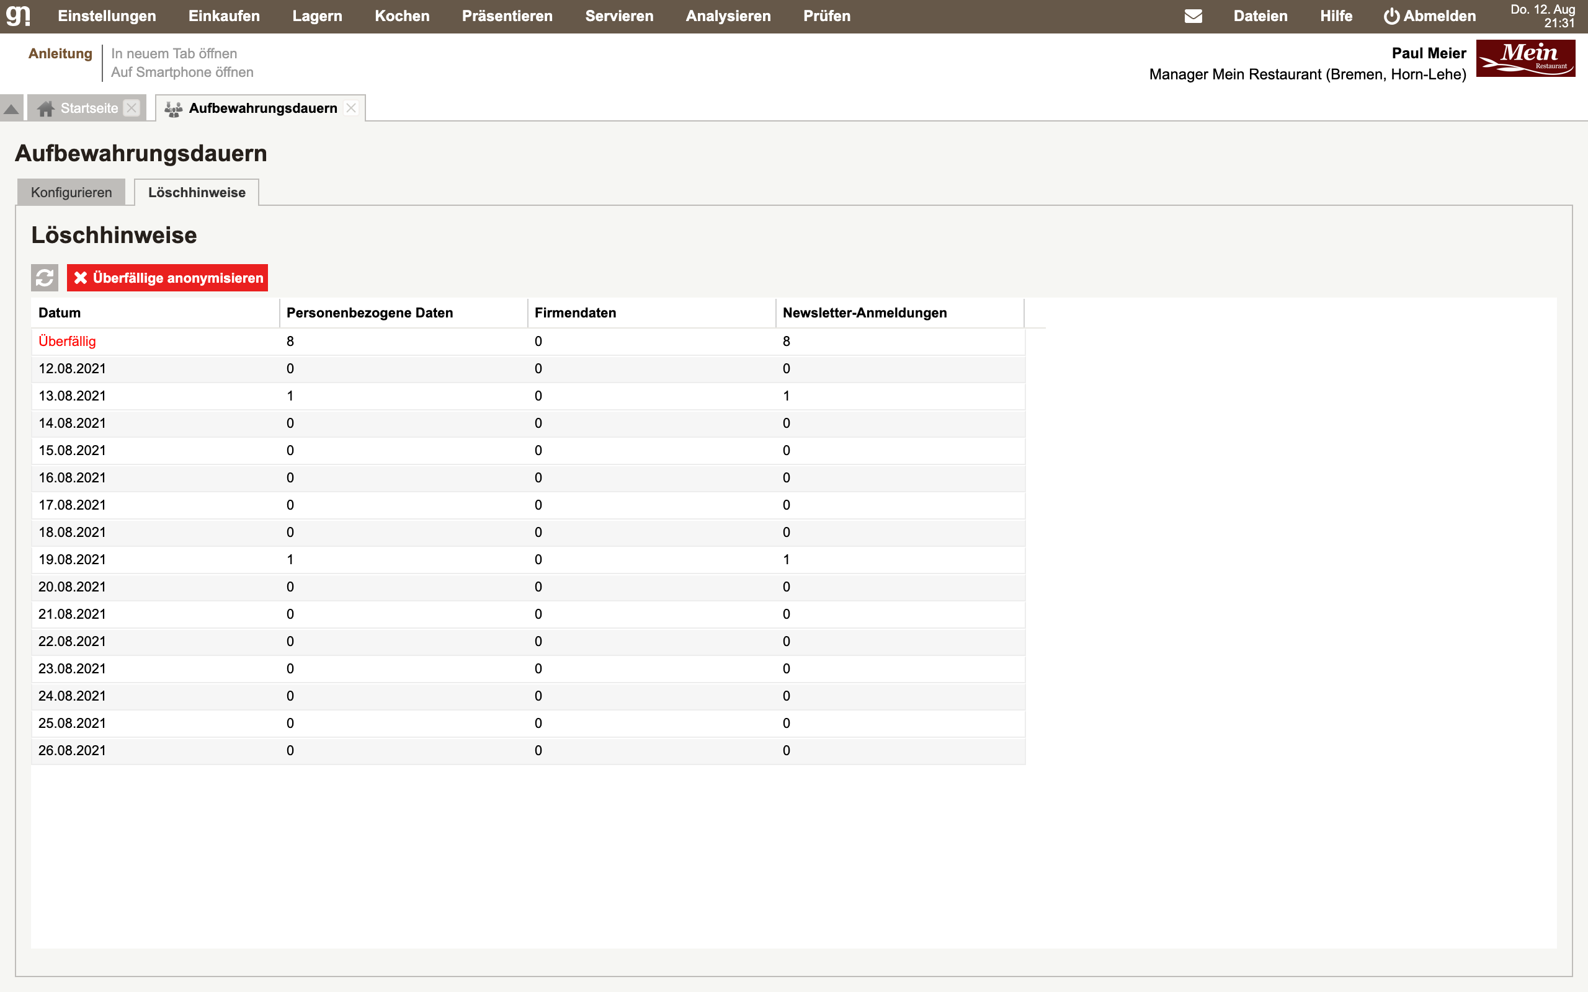The height and width of the screenshot is (992, 1588).
Task: Click Auf Smartphone öffnen
Action: point(182,72)
